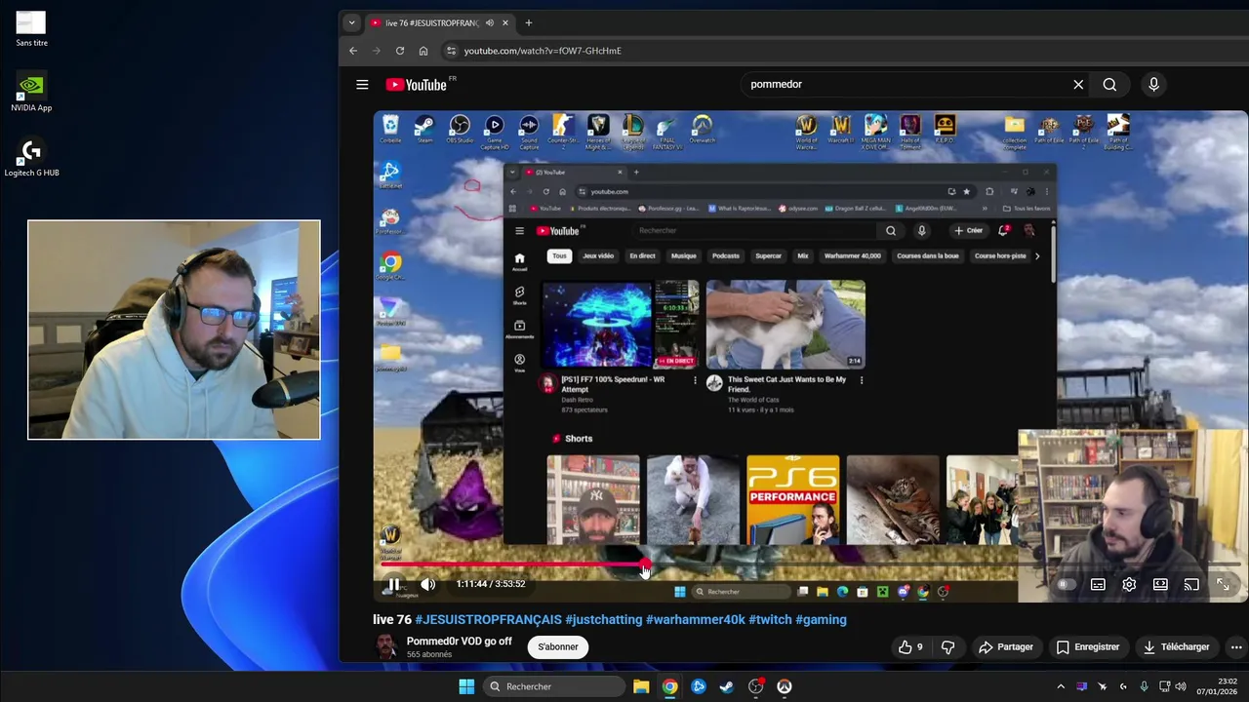The image size is (1249, 702).
Task: Start a voice search with the microphone
Action: click(1153, 85)
